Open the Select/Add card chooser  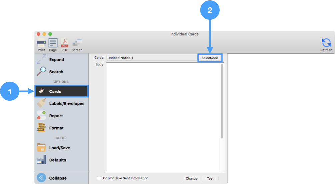pyautogui.click(x=210, y=58)
